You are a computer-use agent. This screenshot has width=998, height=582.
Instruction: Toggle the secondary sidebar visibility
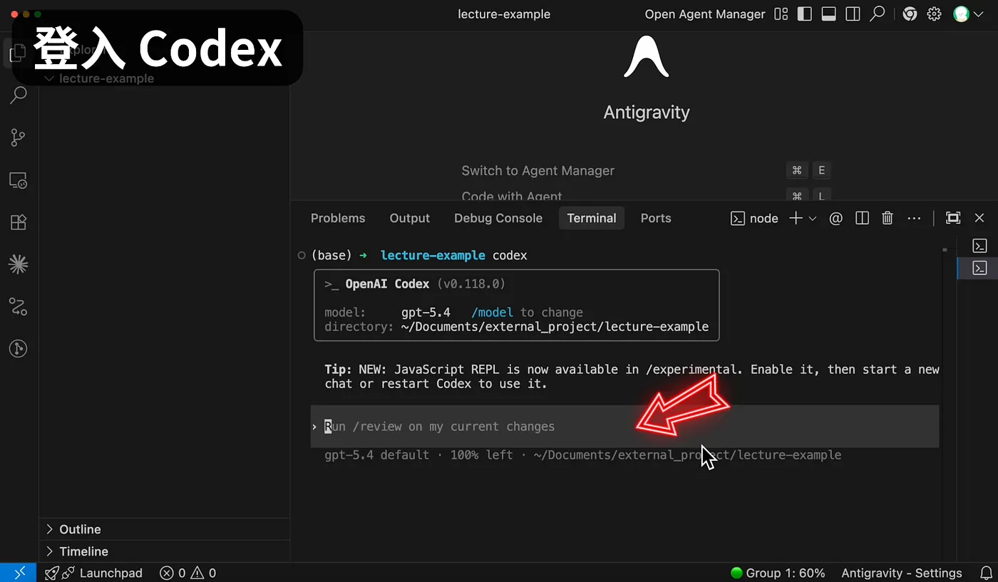click(853, 14)
